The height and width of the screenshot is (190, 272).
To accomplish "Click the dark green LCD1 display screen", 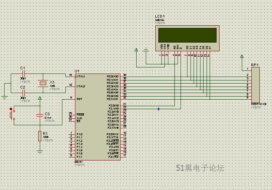I will pyautogui.click(x=187, y=35).
